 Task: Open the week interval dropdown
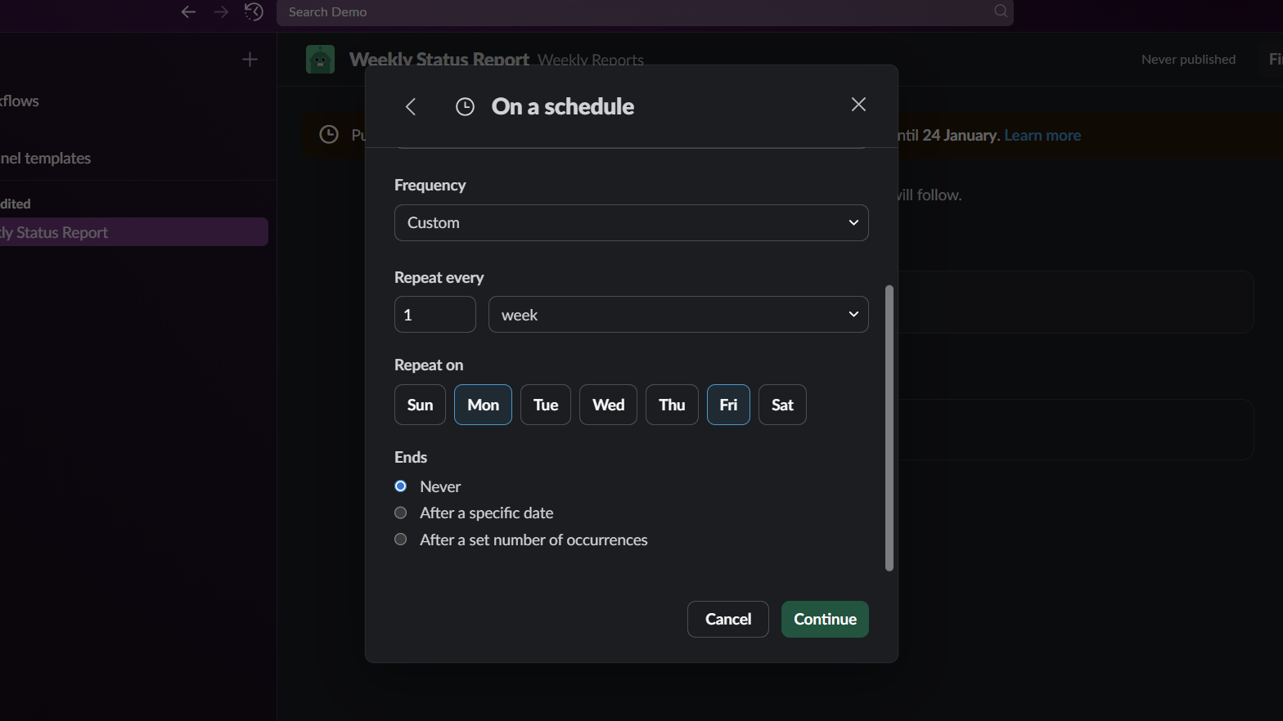(x=678, y=315)
